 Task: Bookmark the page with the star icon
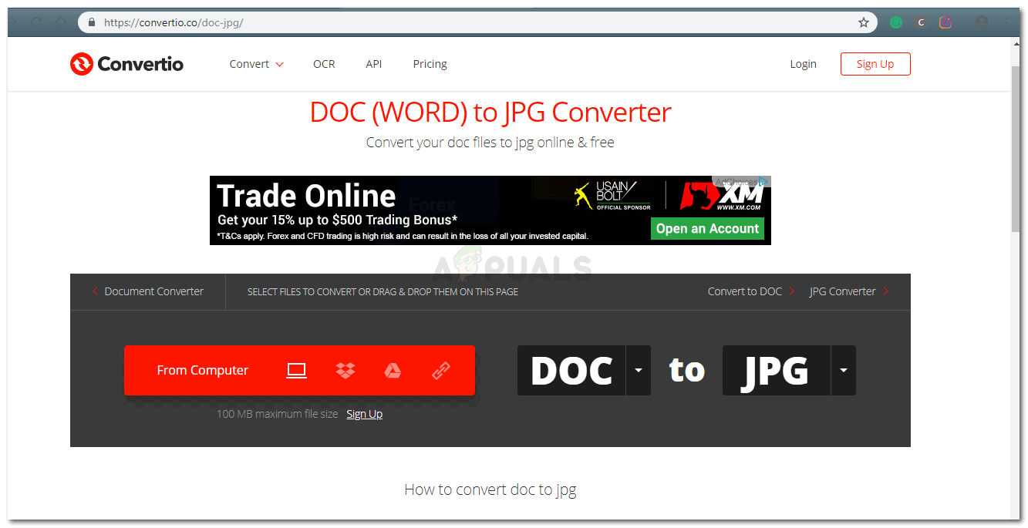[x=863, y=22]
